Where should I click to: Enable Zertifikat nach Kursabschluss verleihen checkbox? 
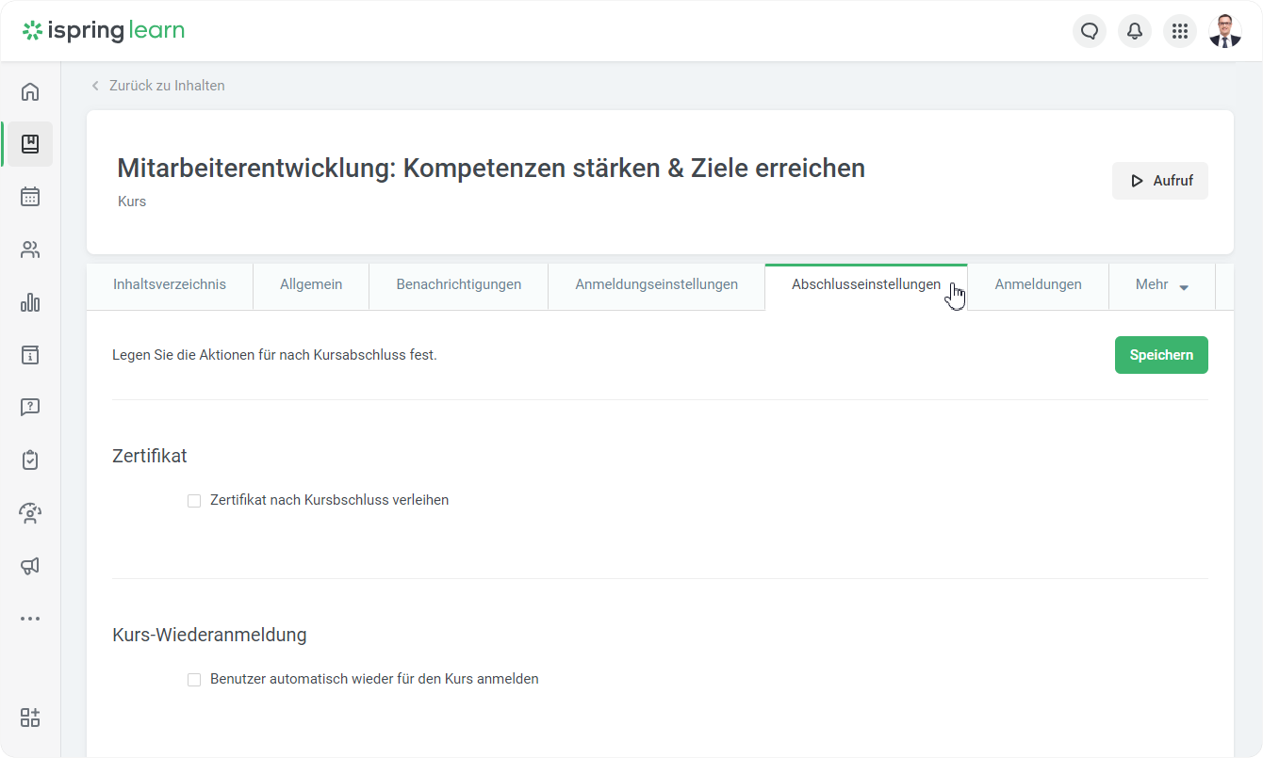tap(194, 501)
